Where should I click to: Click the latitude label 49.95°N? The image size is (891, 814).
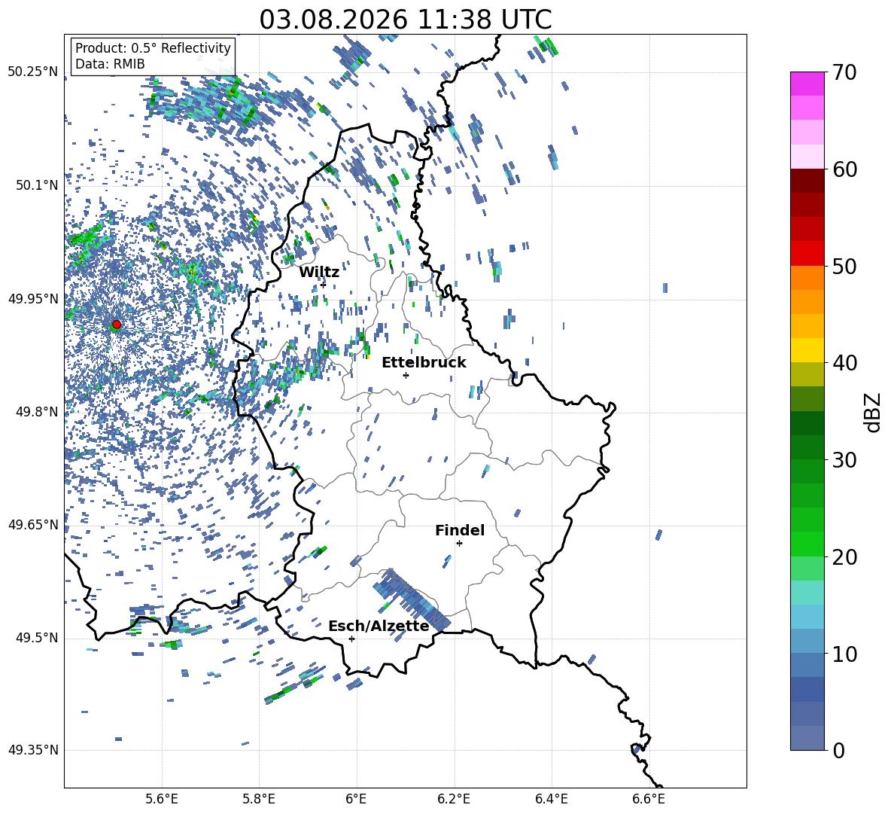[33, 298]
